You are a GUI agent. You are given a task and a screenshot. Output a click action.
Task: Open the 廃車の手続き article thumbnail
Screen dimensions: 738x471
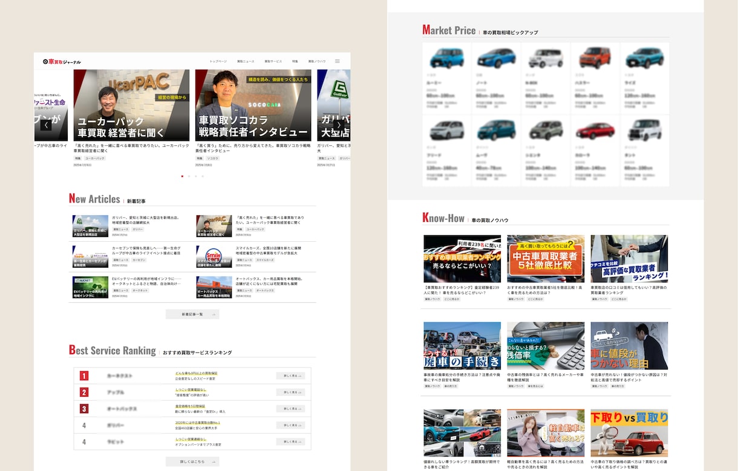point(462,346)
